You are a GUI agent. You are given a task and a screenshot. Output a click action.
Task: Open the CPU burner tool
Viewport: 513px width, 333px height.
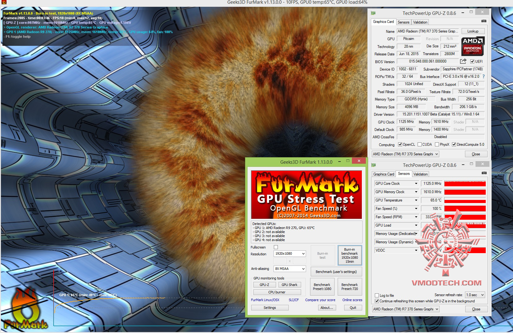coord(277,292)
